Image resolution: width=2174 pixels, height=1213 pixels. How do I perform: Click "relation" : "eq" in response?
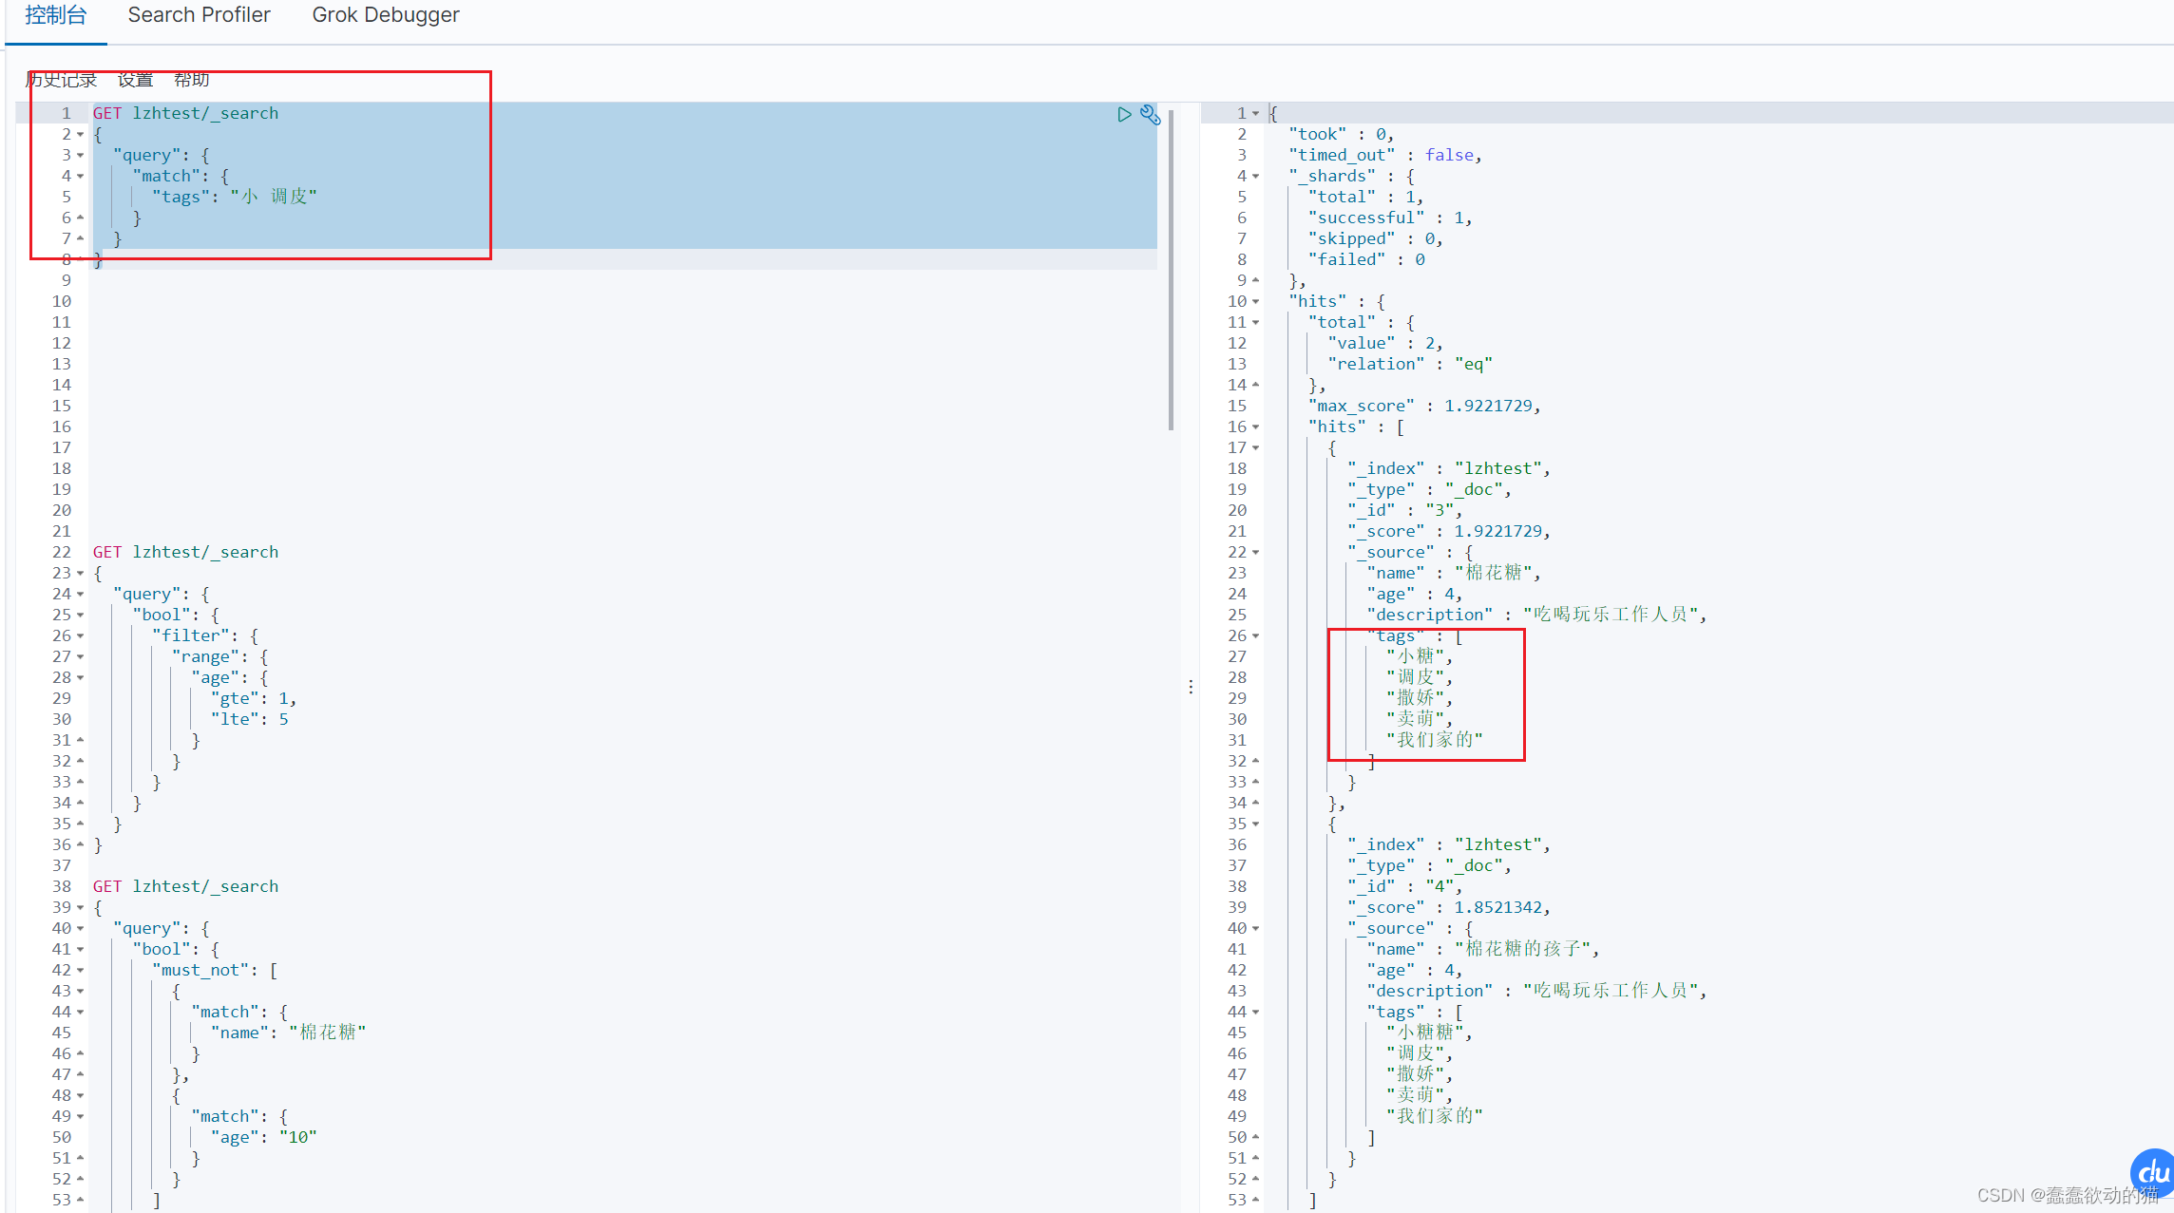click(x=1410, y=364)
